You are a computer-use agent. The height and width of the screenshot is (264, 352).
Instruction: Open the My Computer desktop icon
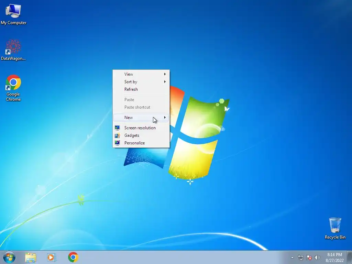point(13,14)
